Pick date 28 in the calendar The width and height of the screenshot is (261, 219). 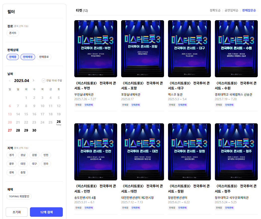tap(18, 131)
